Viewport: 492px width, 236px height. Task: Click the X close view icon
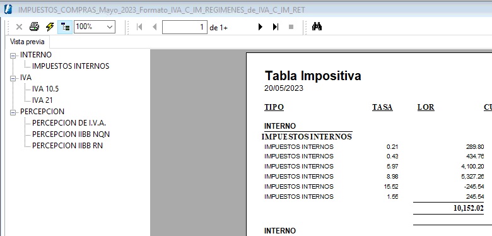point(19,27)
